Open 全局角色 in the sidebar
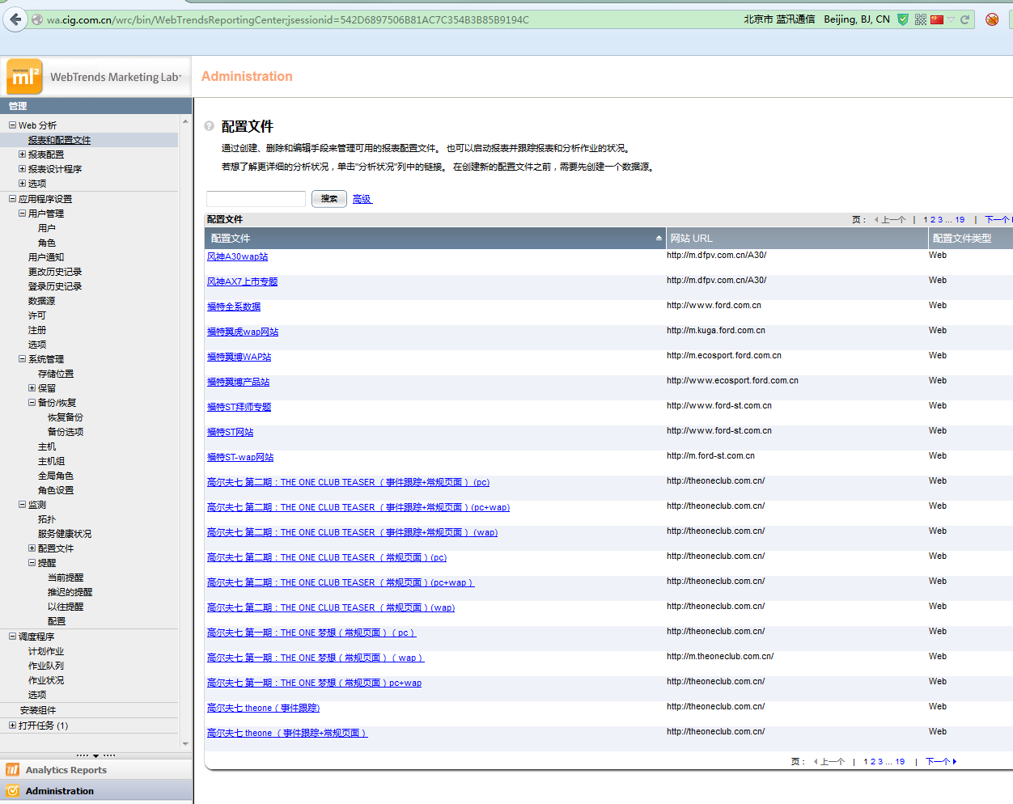 (x=55, y=476)
